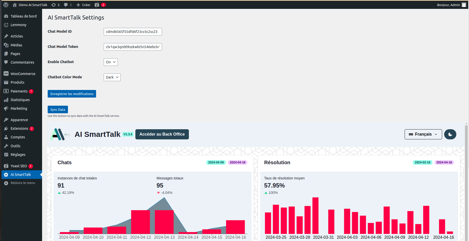Click the AI SmartTalk gear icon in sidebar
Viewport: 469px width, 241px height.
pos(6,175)
